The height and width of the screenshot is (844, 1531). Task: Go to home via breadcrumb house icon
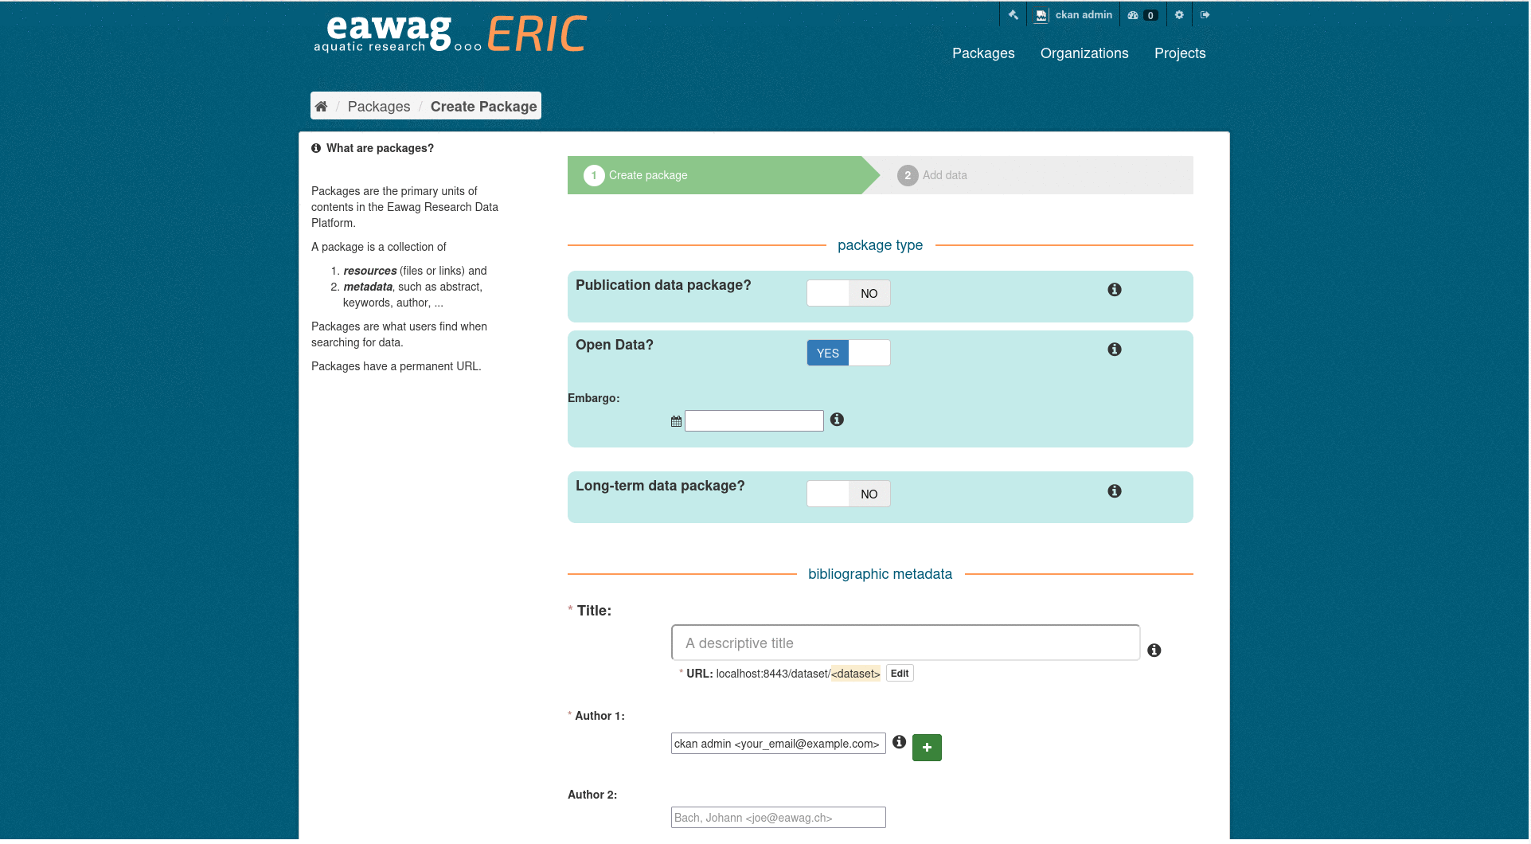point(321,107)
